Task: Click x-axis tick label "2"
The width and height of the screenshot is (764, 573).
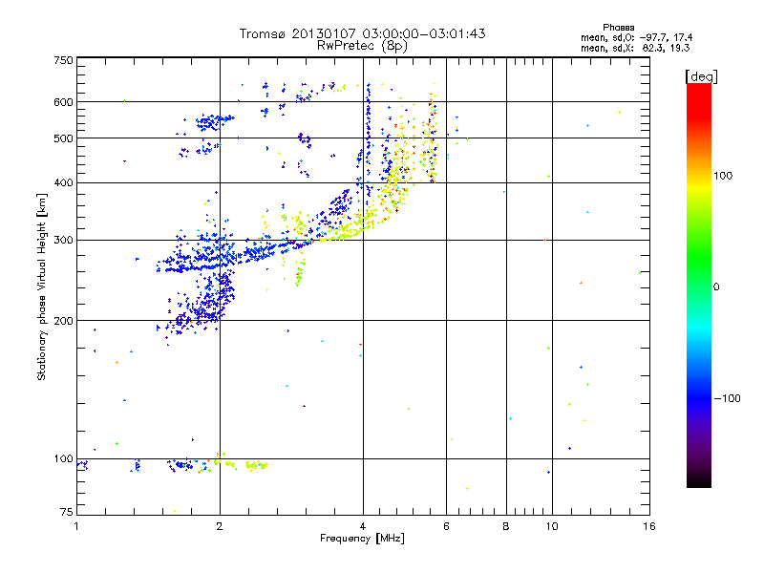Action: pyautogui.click(x=220, y=526)
